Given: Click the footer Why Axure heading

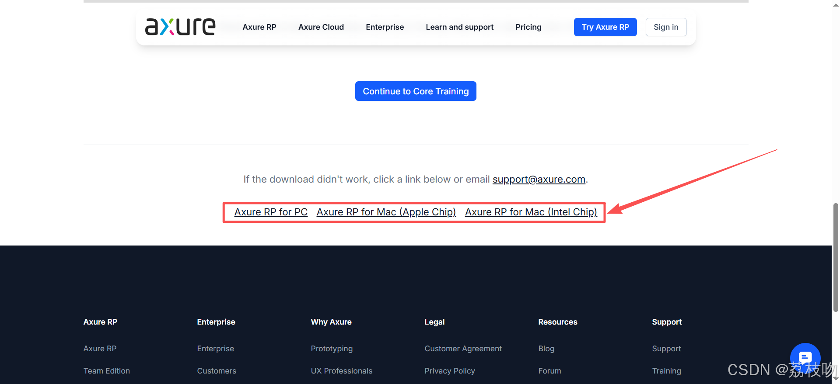Looking at the screenshot, I should (331, 322).
